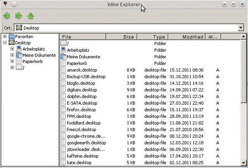
Task: Select Backup-USB.desktop file name
Action: click(x=86, y=77)
